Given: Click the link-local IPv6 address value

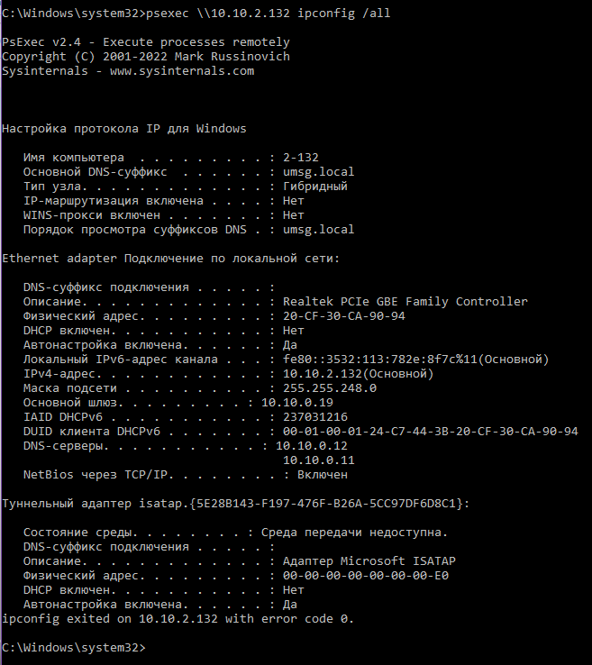Looking at the screenshot, I should (x=415, y=359).
